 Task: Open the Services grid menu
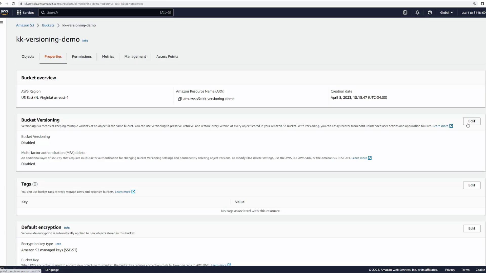[x=25, y=13]
